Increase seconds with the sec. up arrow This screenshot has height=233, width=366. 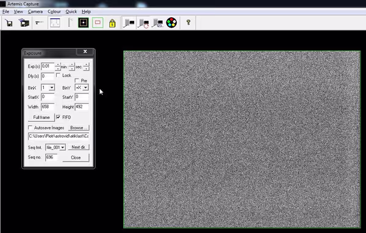click(87, 65)
